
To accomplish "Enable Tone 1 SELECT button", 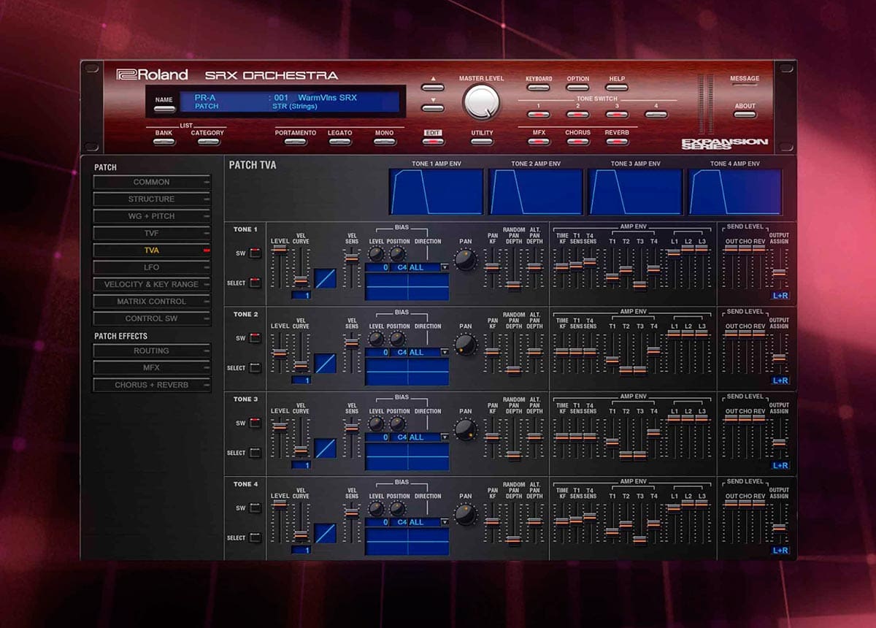I will coord(255,283).
